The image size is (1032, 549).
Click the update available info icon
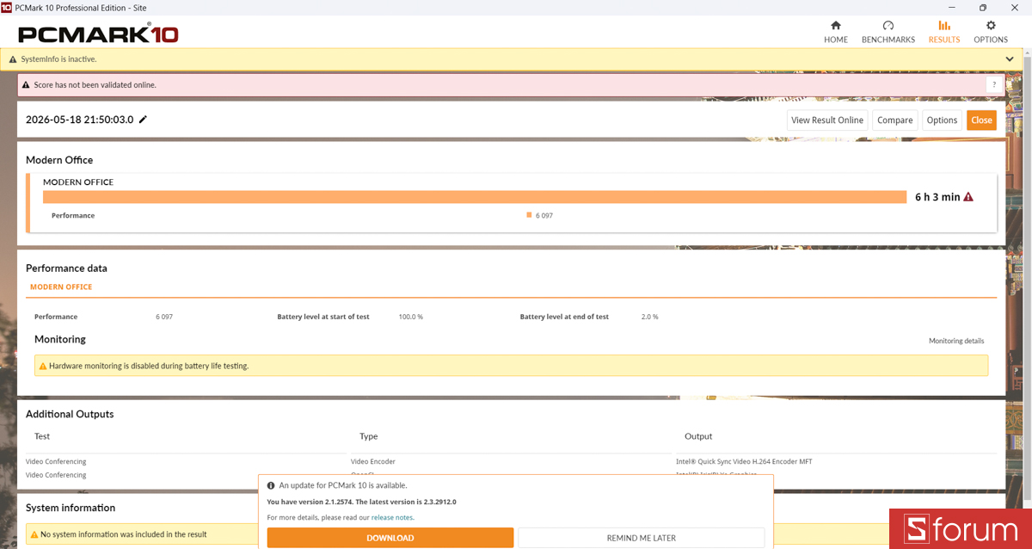(271, 485)
